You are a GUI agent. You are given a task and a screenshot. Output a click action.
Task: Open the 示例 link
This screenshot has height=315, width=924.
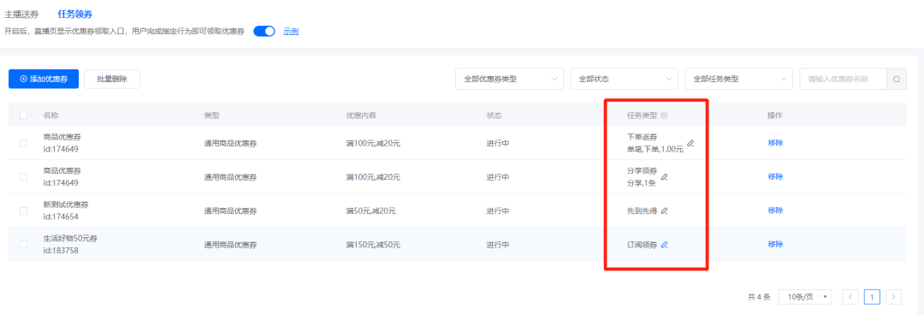click(x=291, y=32)
